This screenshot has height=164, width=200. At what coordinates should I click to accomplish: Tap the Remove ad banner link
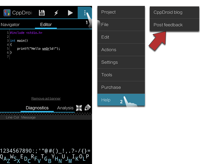click(x=46, y=98)
